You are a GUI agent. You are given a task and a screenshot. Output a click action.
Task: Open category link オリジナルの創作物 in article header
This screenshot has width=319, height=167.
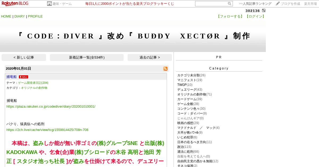tap(34, 88)
